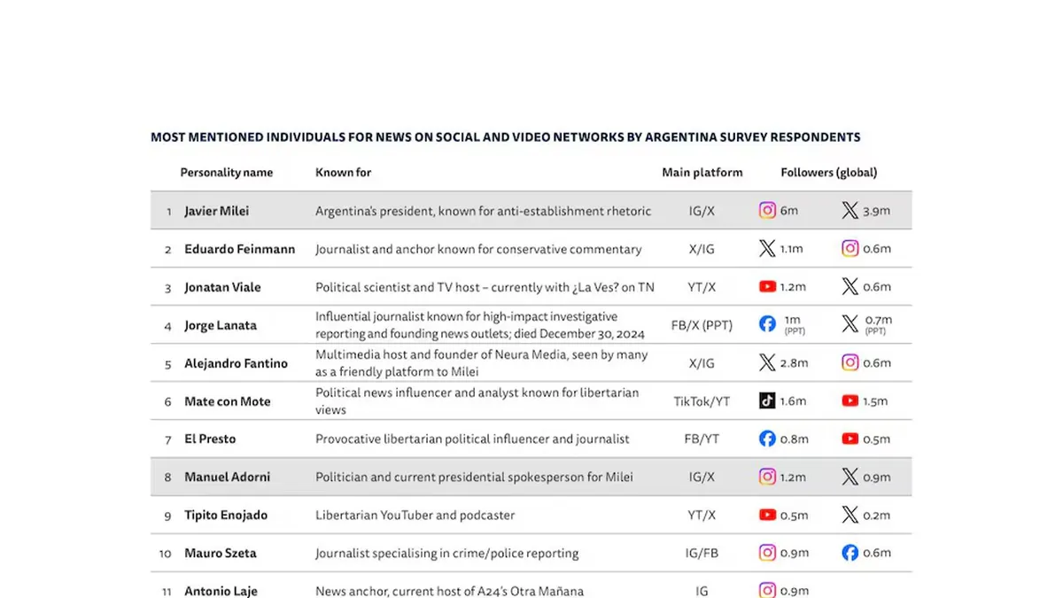
Task: Click Facebook icon in Jorge Lanata row
Action: [767, 324]
